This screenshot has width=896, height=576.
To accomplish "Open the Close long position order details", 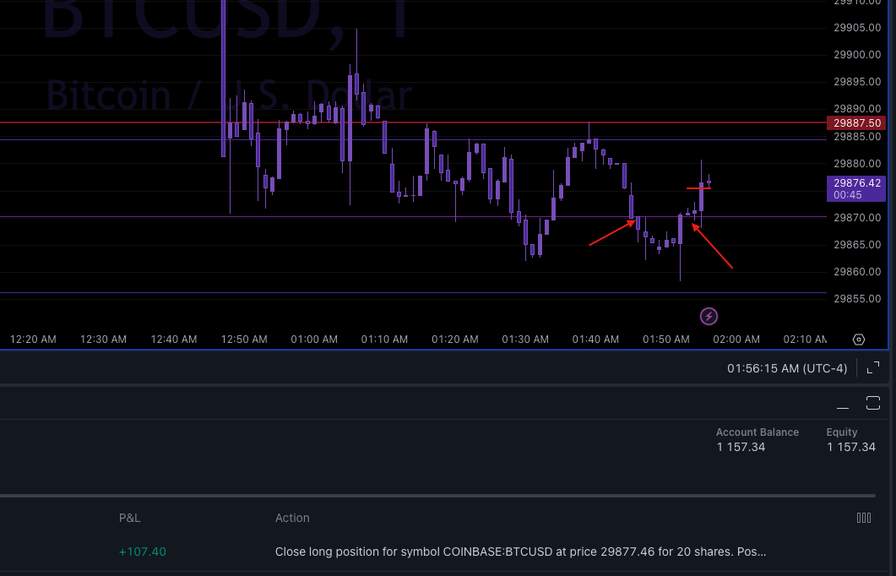I will point(520,552).
